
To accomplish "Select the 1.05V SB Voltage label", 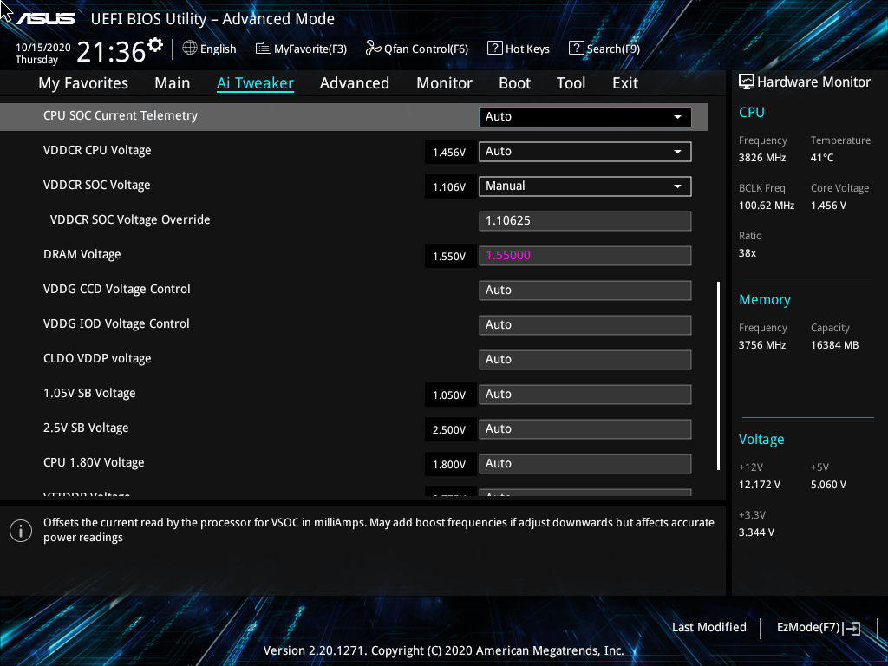I will pyautogui.click(x=89, y=393).
